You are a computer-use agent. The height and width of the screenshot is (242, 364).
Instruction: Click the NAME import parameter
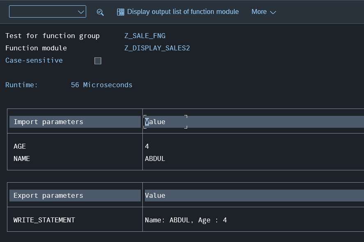tap(22, 159)
